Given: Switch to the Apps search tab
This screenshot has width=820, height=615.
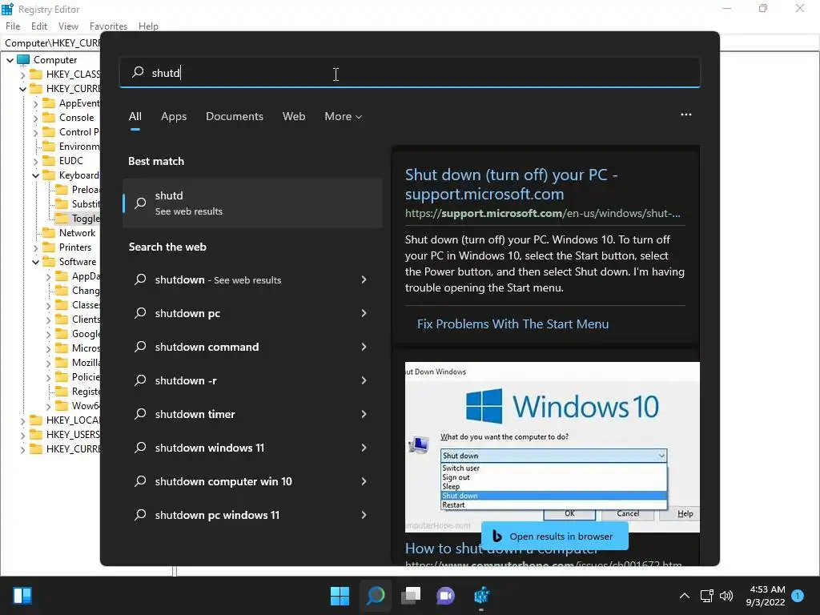Looking at the screenshot, I should pyautogui.click(x=174, y=116).
